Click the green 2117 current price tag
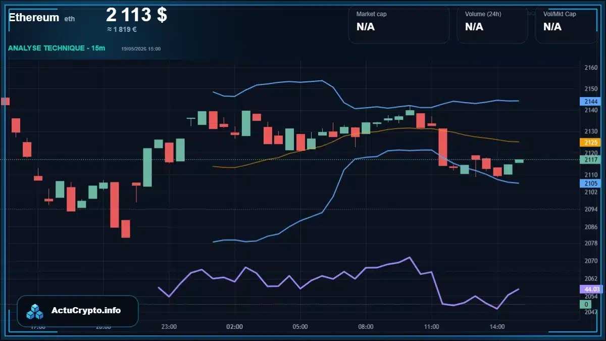This screenshot has height=341, width=606. (589, 160)
